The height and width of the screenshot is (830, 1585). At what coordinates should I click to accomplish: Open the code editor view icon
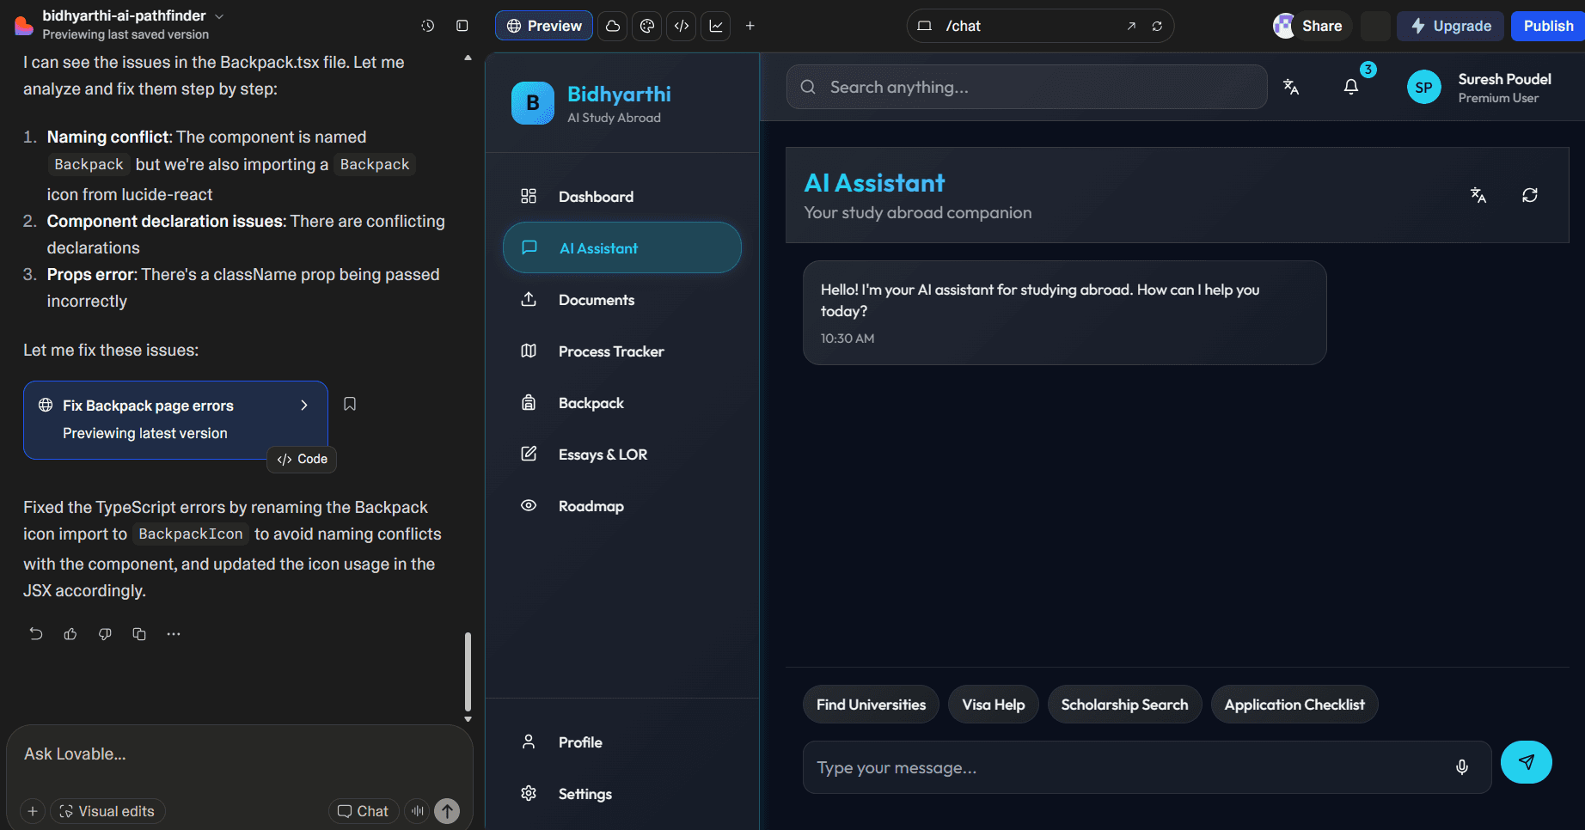point(681,26)
